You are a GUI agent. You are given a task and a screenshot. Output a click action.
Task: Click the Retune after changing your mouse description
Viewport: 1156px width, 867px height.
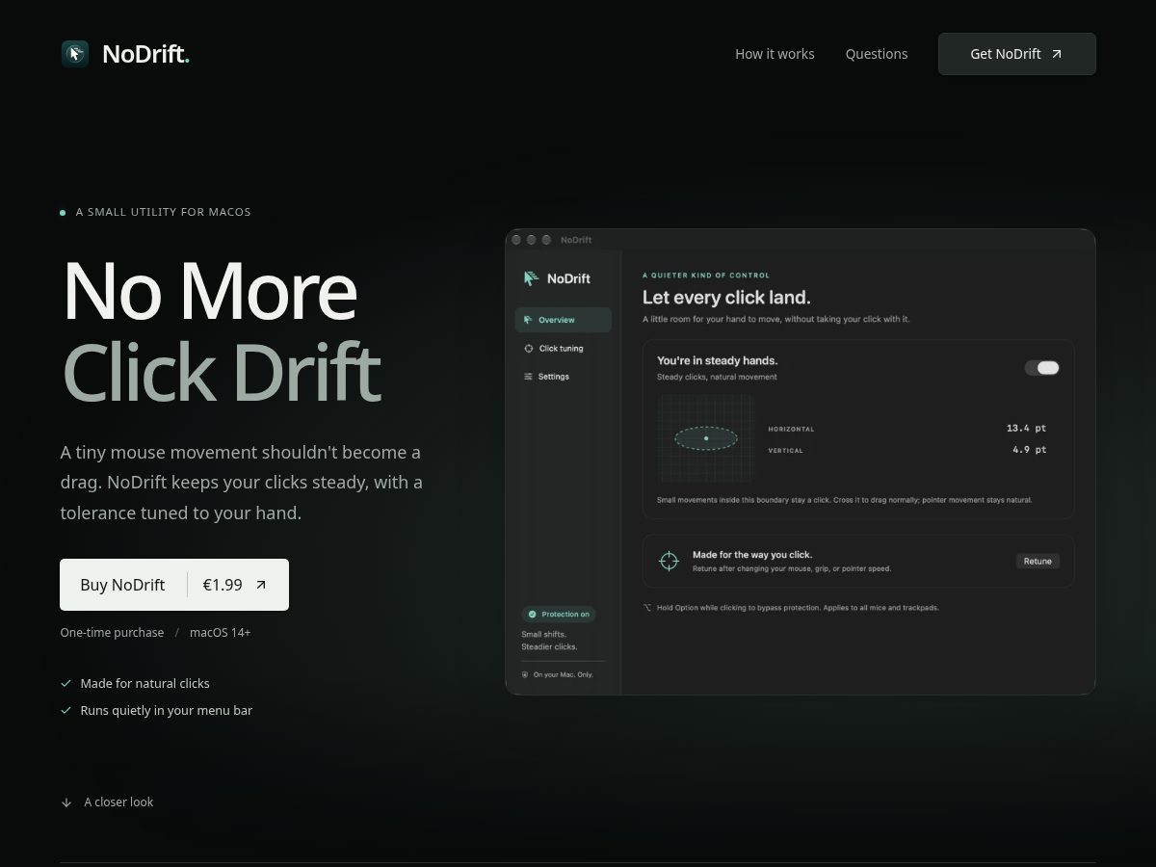[792, 568]
